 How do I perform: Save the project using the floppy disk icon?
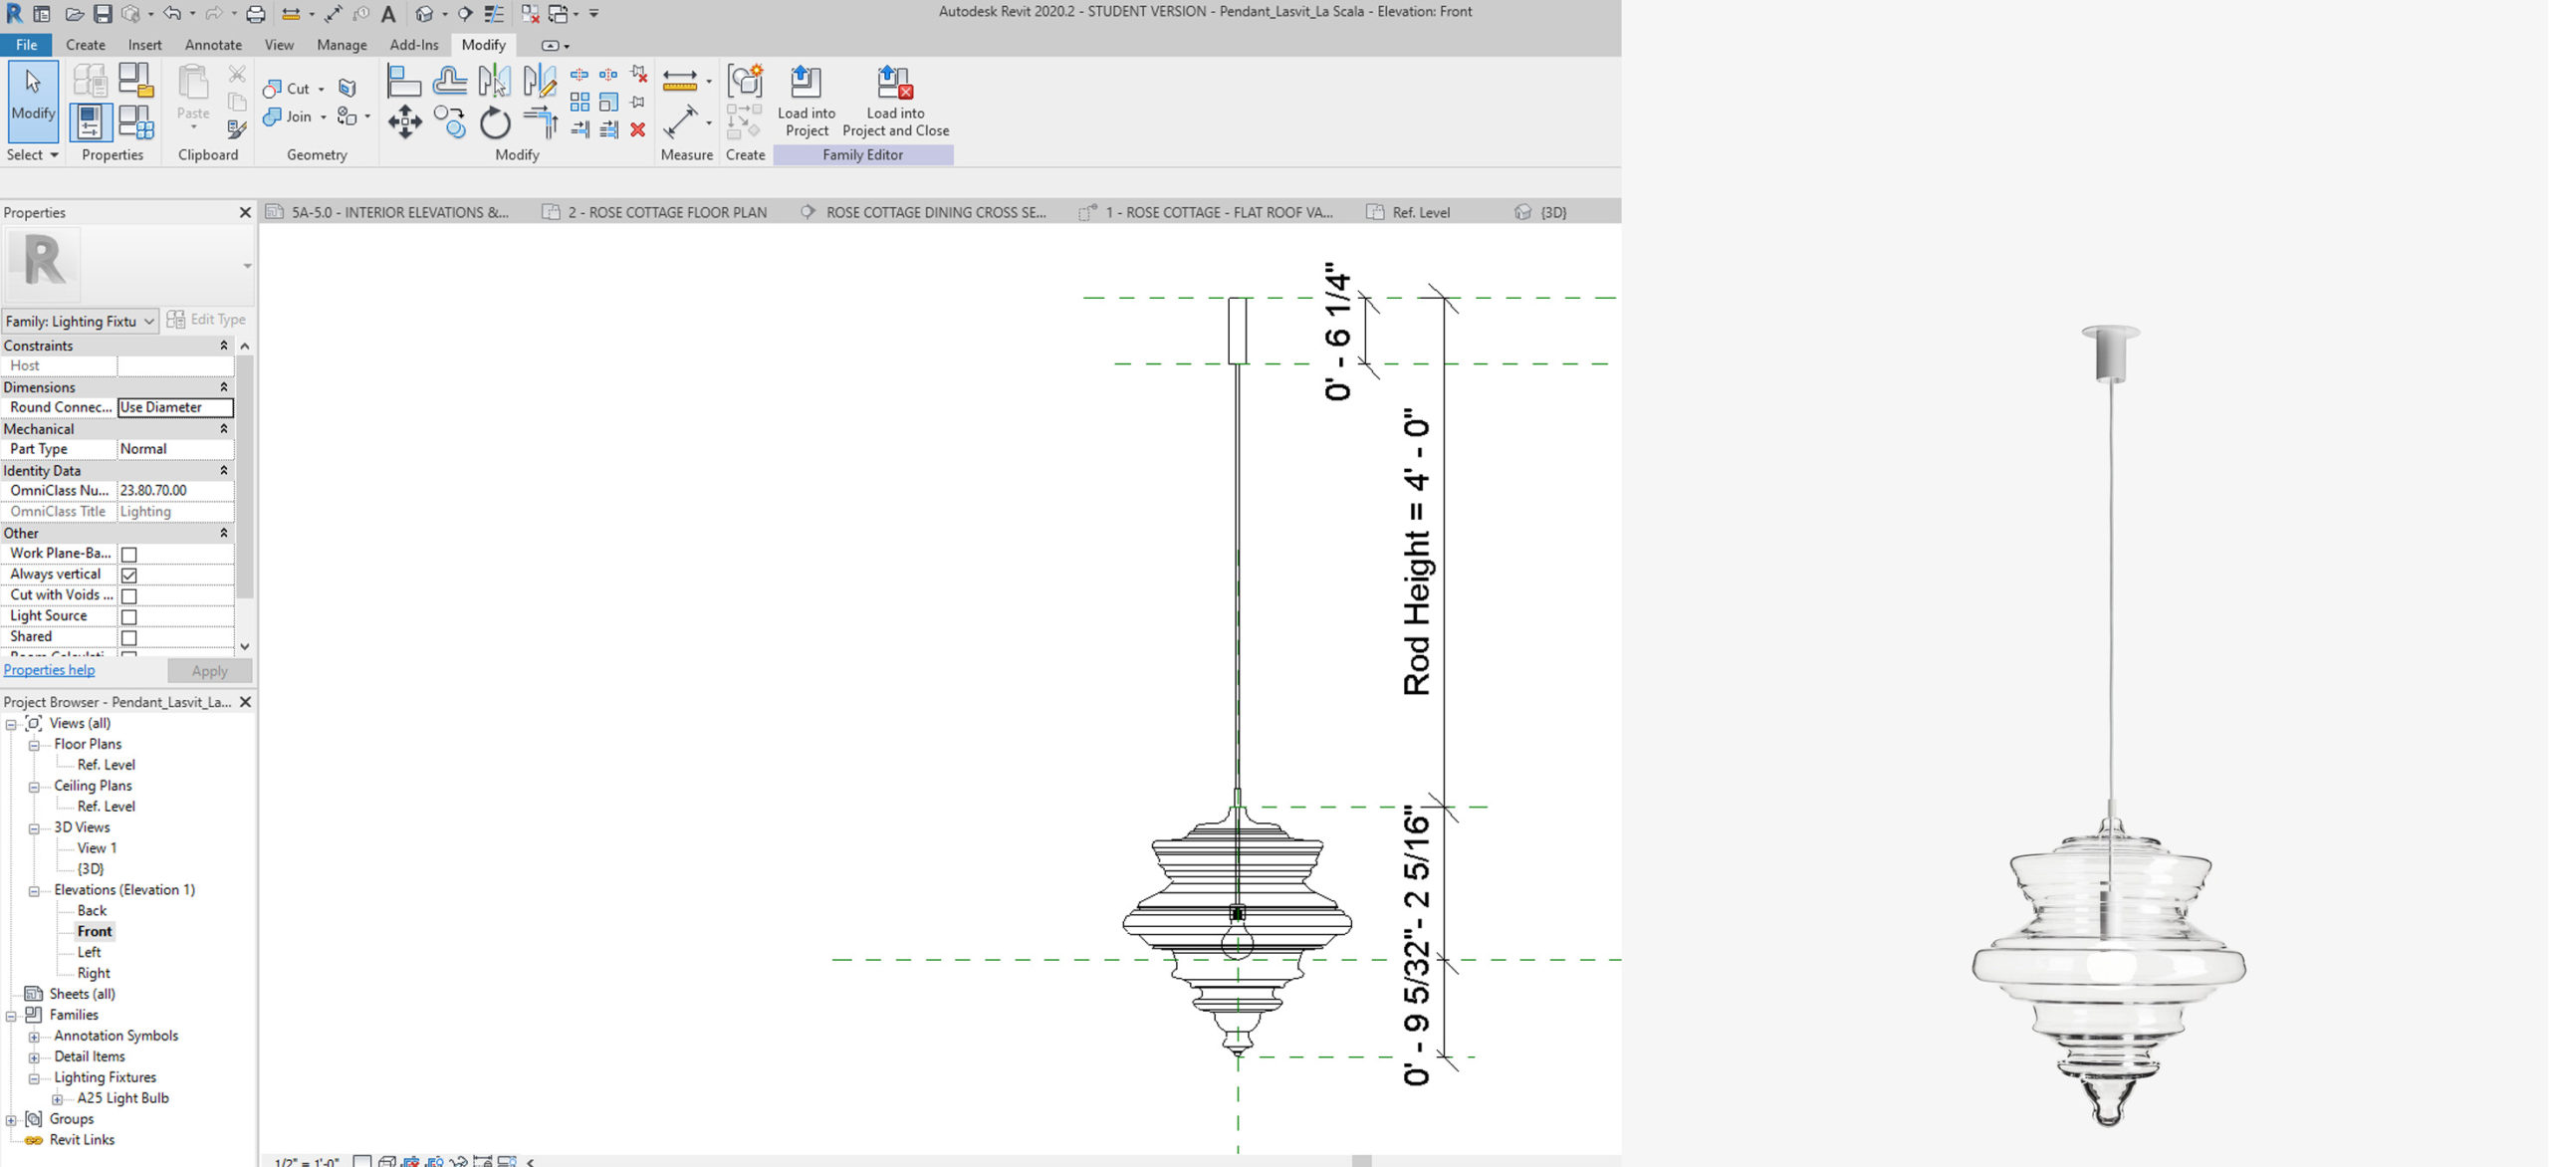[103, 14]
